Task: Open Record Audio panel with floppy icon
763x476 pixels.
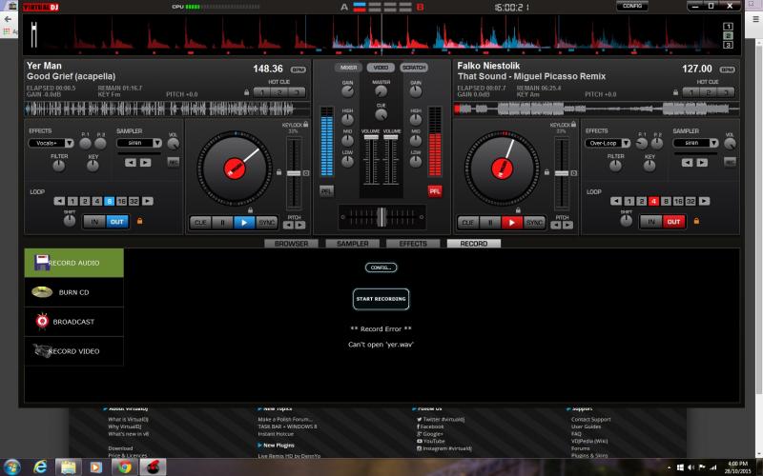Action: pos(74,263)
